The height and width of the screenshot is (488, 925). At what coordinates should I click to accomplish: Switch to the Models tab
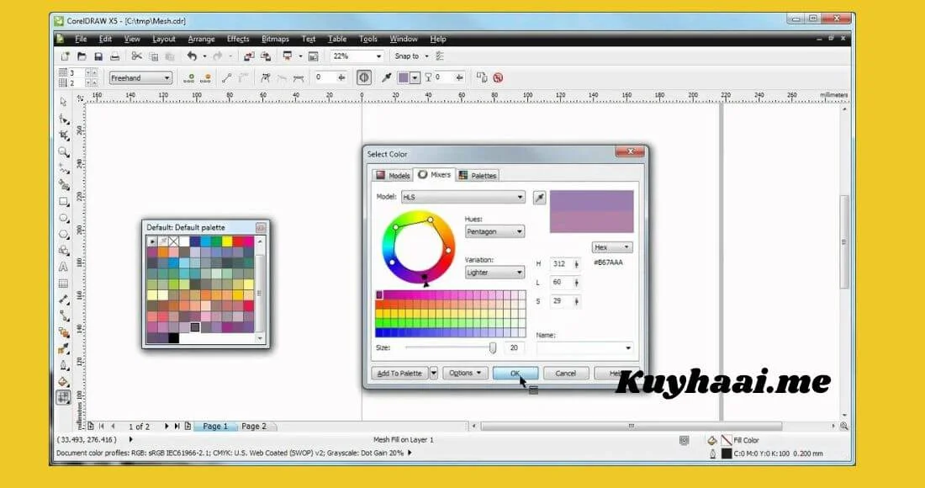[x=393, y=175]
